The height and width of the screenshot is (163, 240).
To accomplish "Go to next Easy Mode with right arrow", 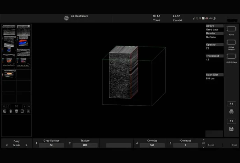I will point(27,145).
